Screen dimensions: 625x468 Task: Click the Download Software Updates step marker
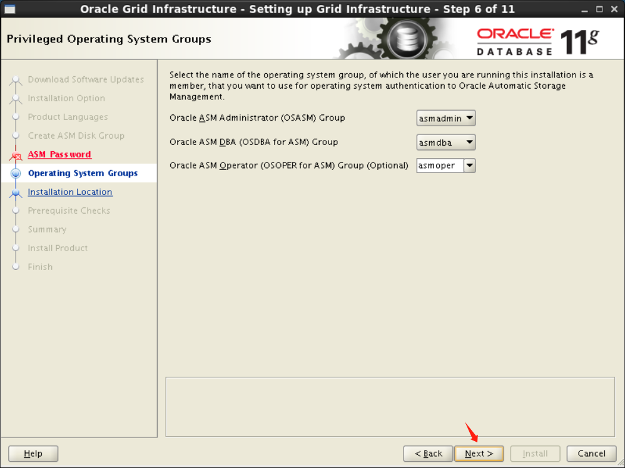tap(16, 79)
